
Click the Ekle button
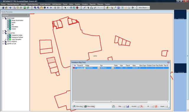coord(119,106)
